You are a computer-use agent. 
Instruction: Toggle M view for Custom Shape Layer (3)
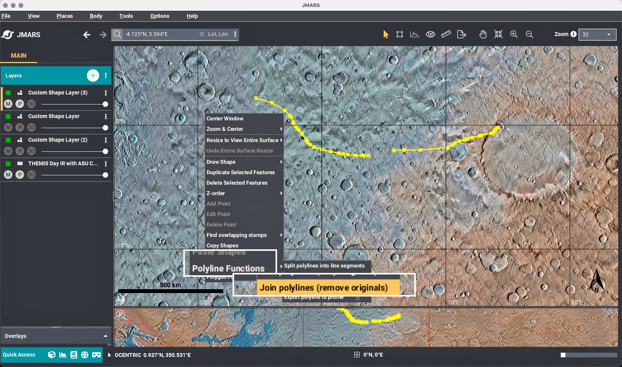click(8, 104)
